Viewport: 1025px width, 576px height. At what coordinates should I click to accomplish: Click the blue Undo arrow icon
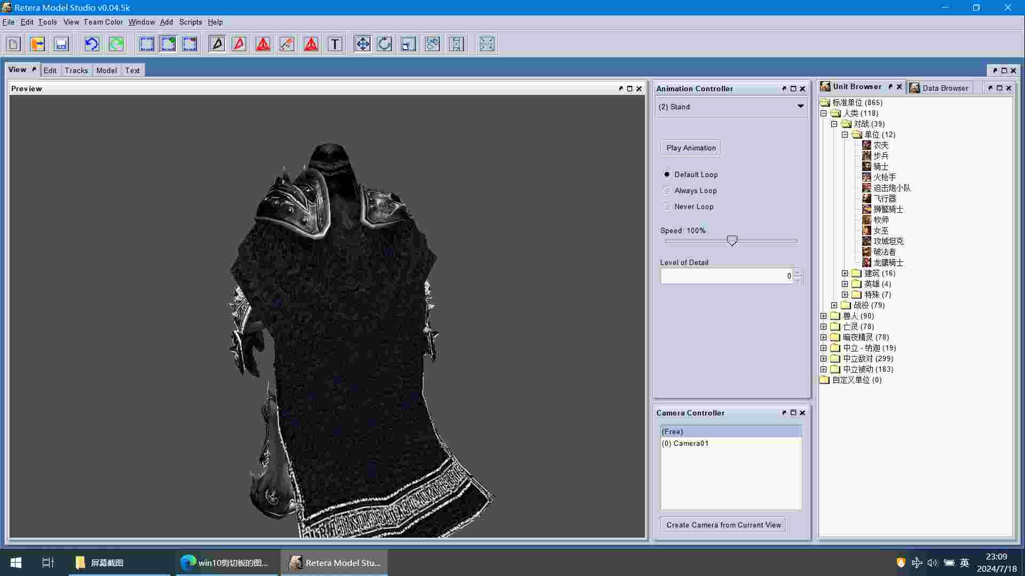click(92, 44)
